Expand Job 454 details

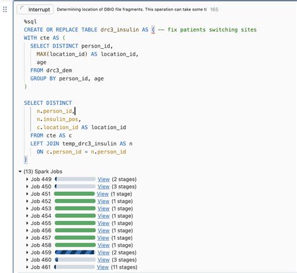pyautogui.click(x=27, y=215)
